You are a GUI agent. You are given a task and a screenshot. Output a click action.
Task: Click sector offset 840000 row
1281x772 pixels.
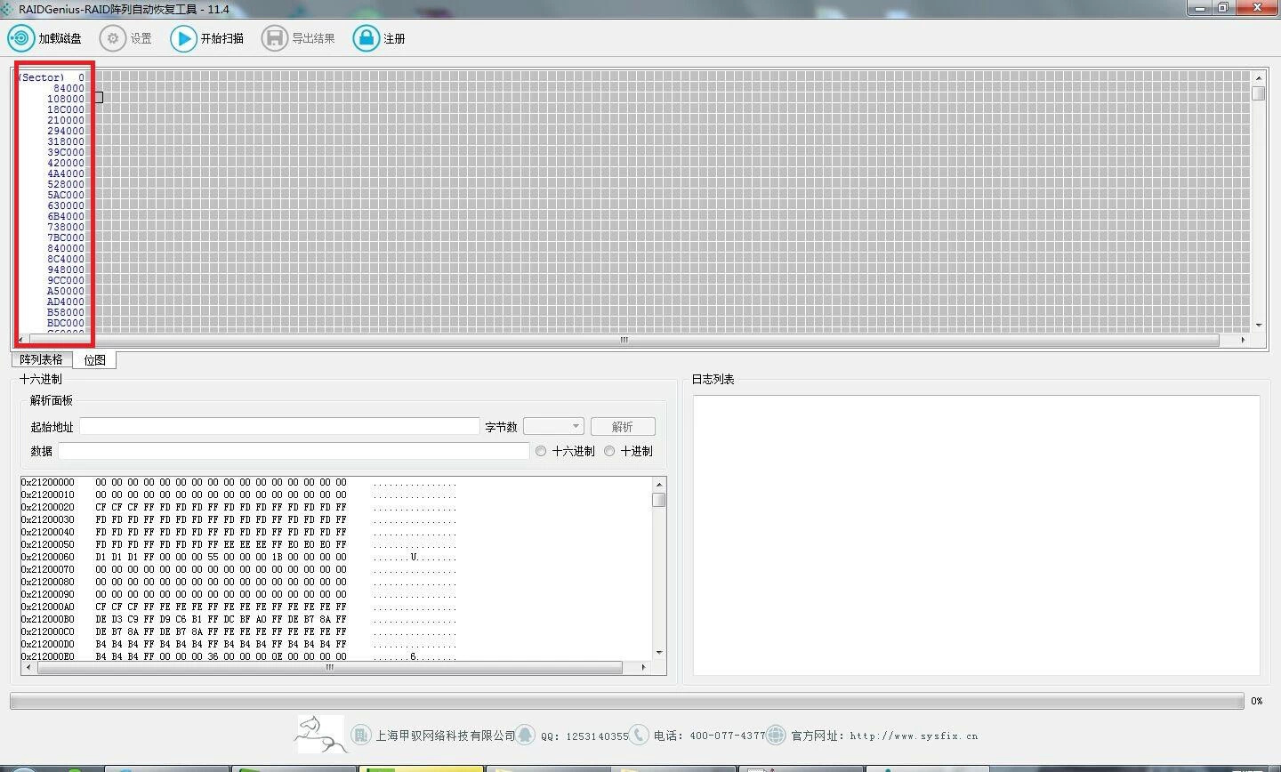pos(66,248)
